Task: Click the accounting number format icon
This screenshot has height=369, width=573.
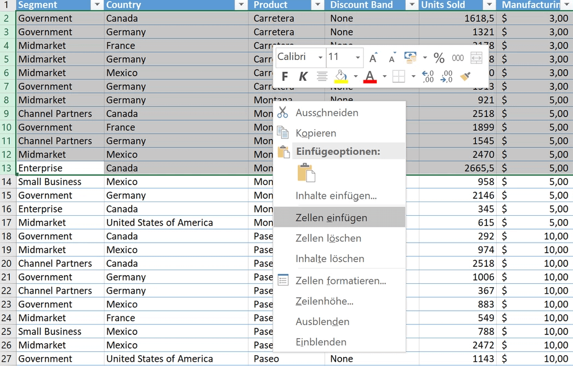Action: point(410,57)
